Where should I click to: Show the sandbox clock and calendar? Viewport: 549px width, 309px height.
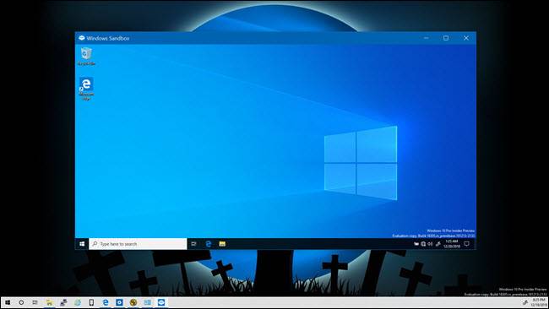(452, 244)
